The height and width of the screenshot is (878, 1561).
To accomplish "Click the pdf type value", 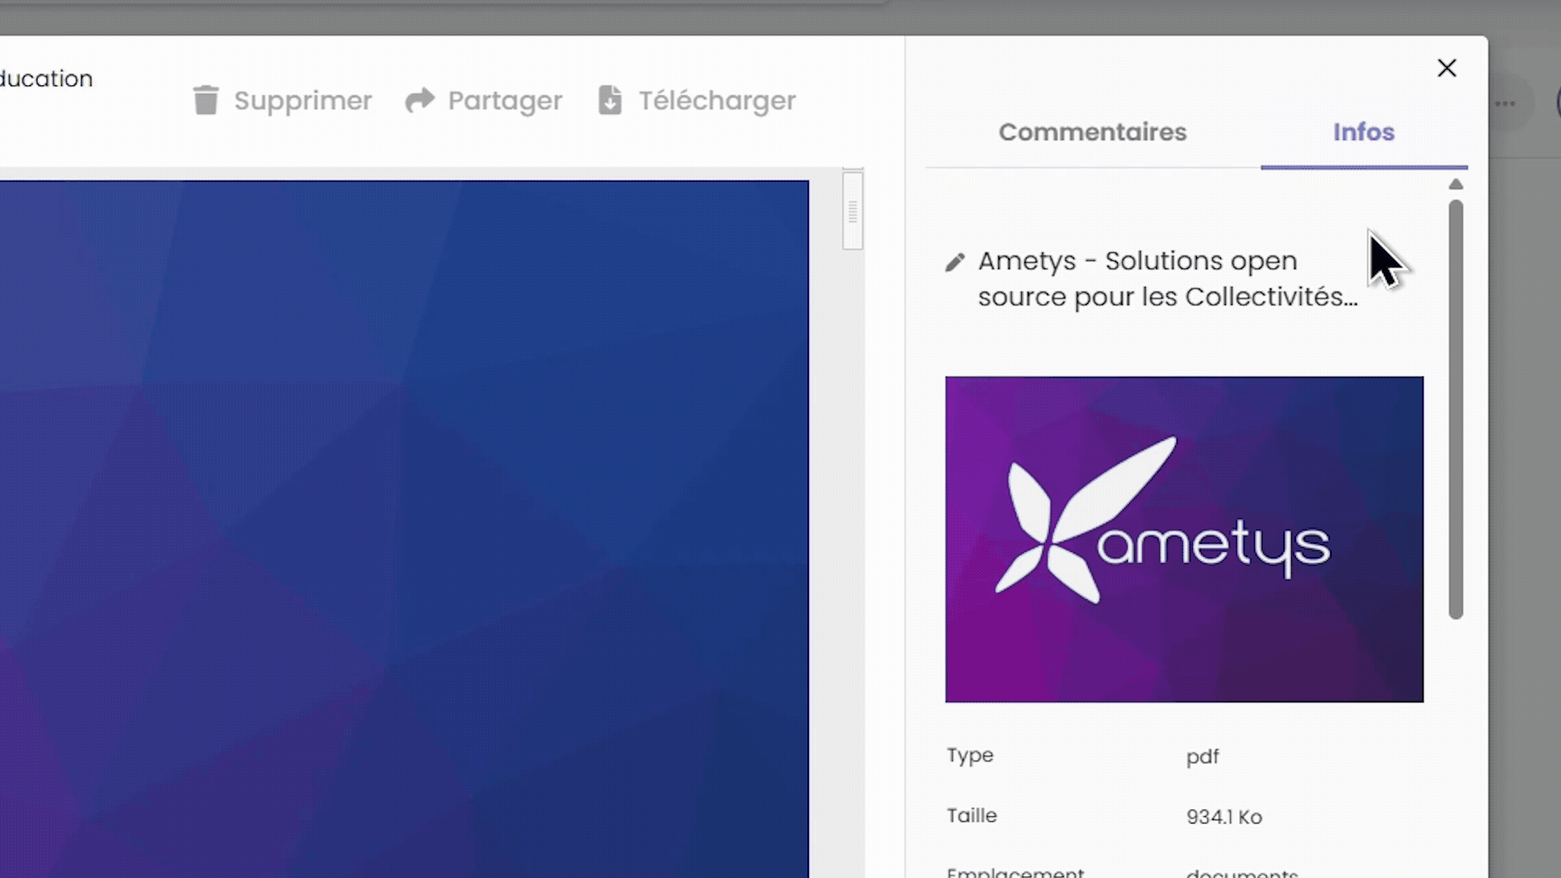I will [1202, 757].
